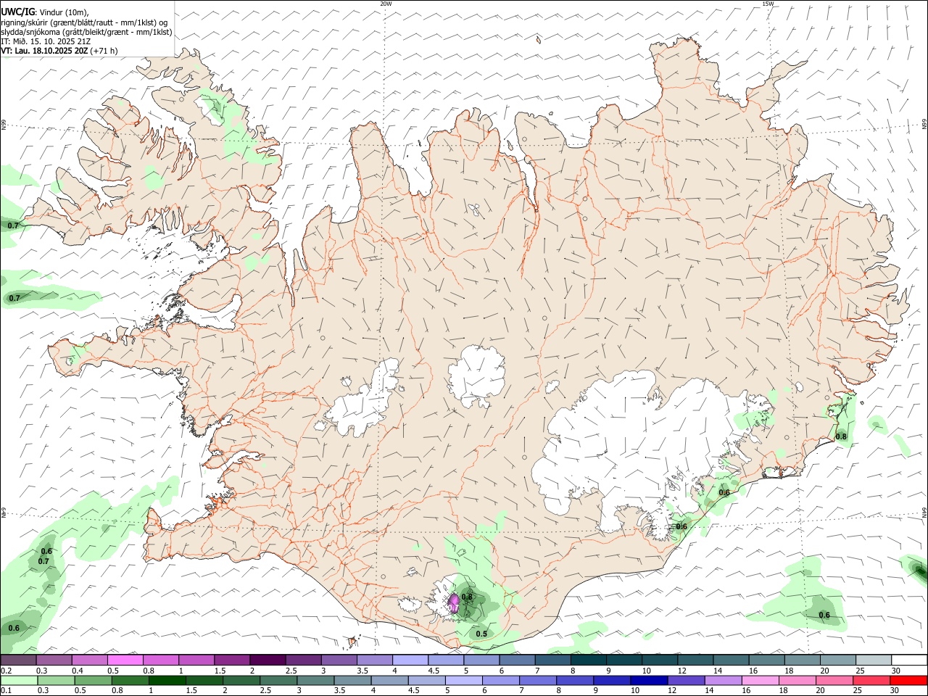
Task: Click the '0.1' label starting the rain scale
Action: pos(6,691)
